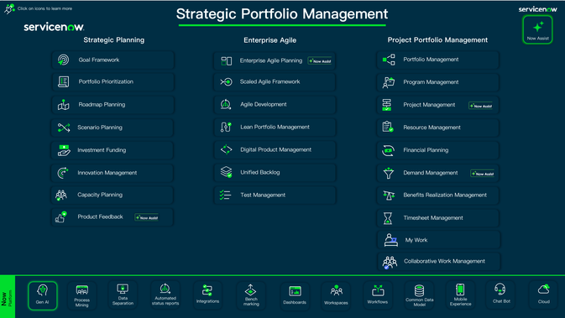Click the Integrations icon
This screenshot has width=565, height=318.
click(x=207, y=295)
